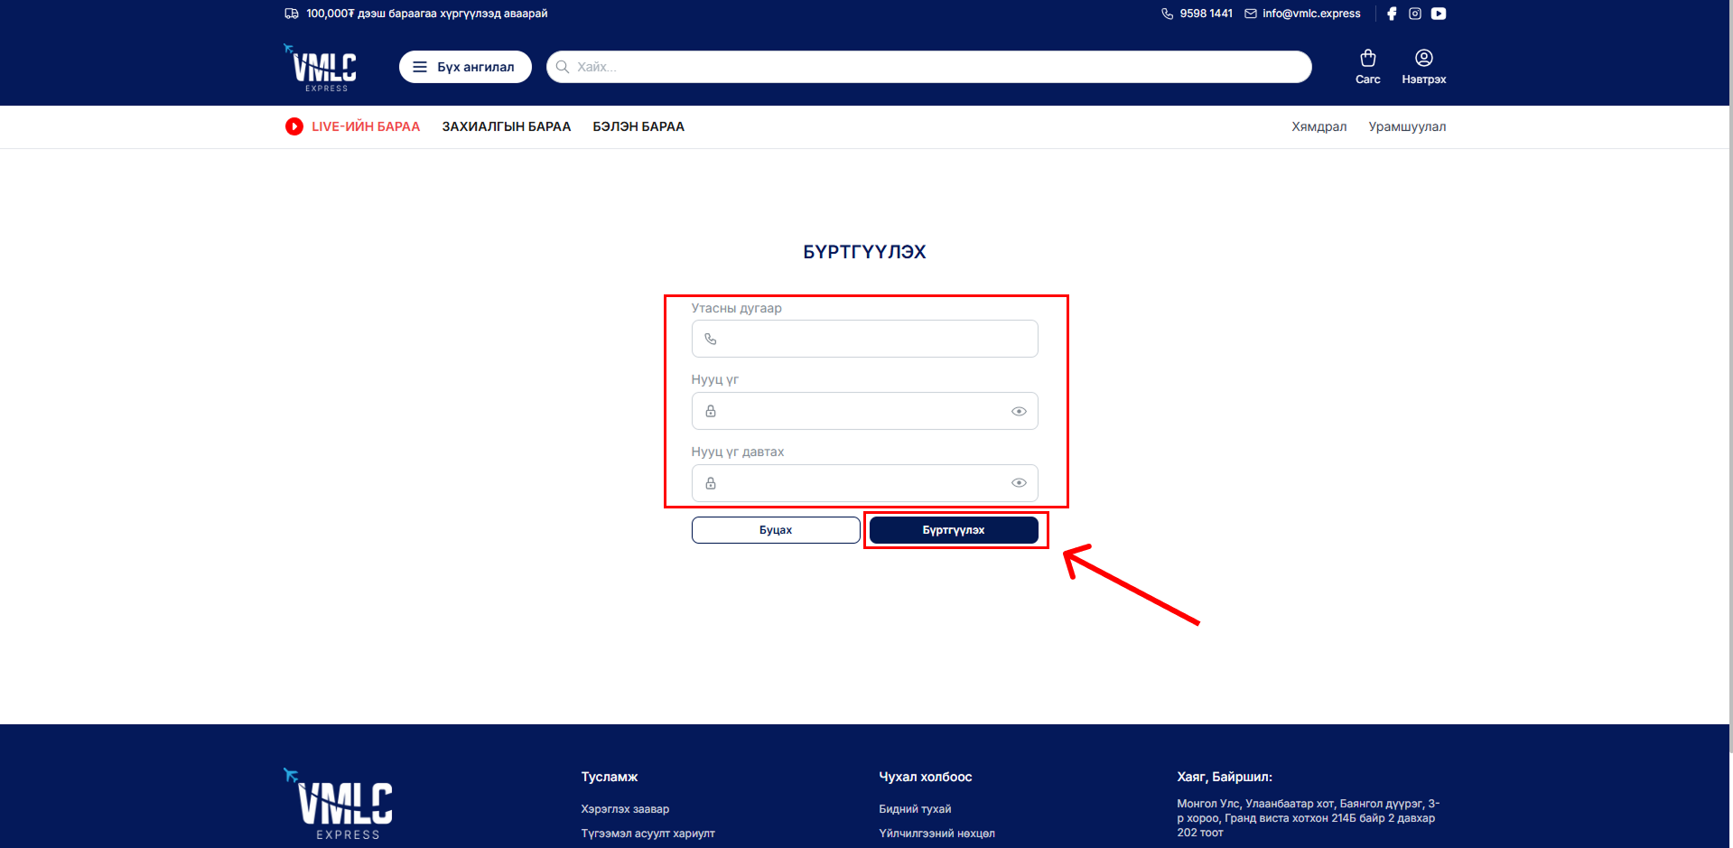The height and width of the screenshot is (848, 1733).
Task: Click the VMLC Express footer logo
Action: 339,804
